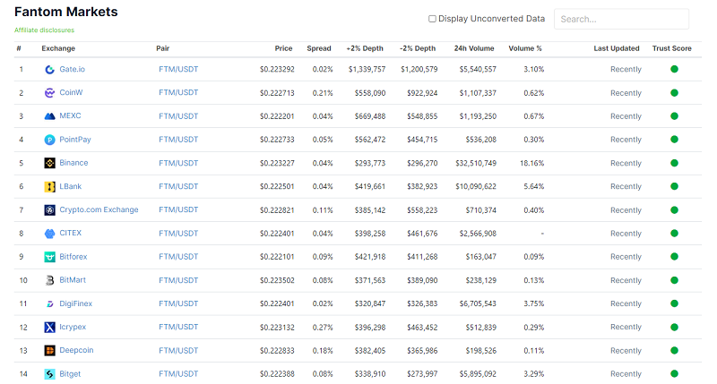Click the Search input field
This screenshot has width=717, height=384.
click(621, 19)
